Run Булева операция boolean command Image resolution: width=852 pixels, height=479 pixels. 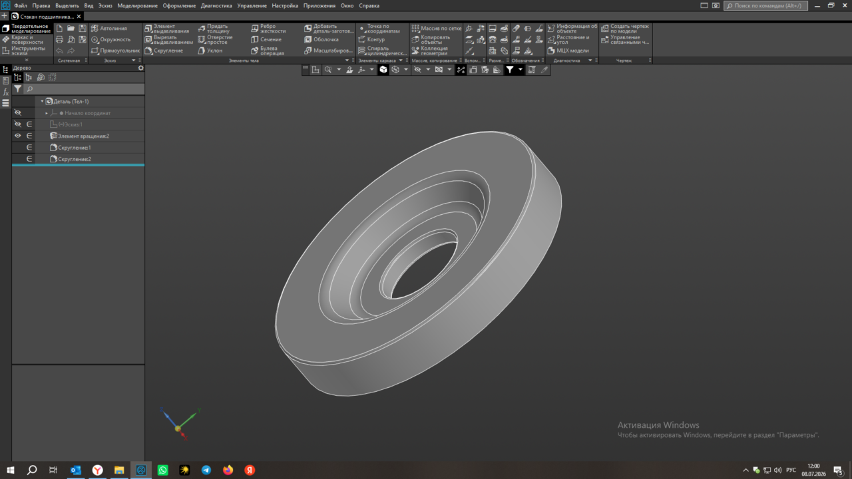[x=268, y=51]
